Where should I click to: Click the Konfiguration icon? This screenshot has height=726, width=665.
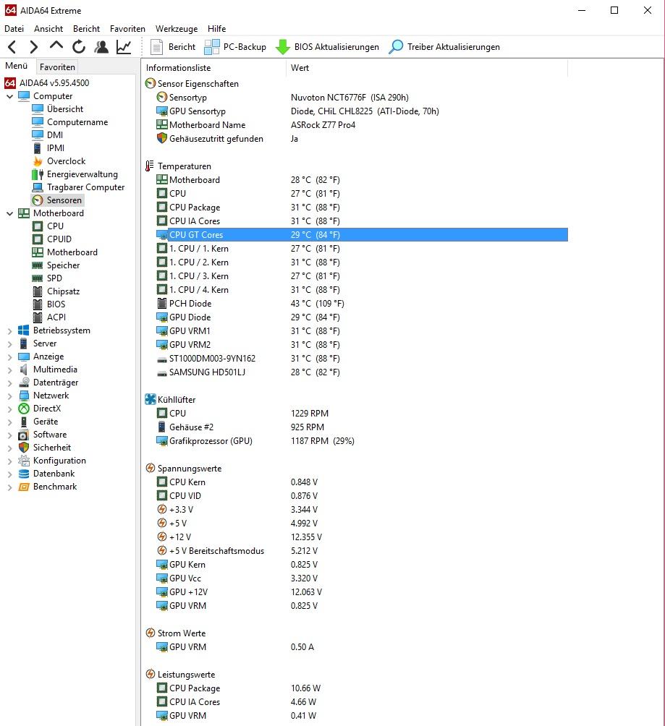pos(24,461)
